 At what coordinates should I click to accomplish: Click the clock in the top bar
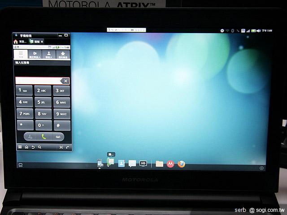tap(267, 31)
